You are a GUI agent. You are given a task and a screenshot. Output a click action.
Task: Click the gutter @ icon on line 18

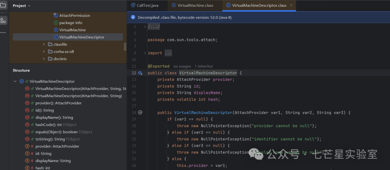point(140,112)
